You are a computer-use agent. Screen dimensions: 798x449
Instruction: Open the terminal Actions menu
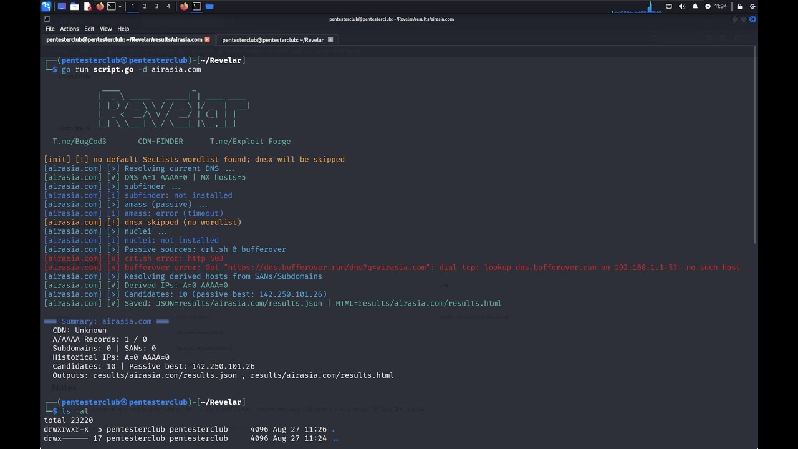[69, 29]
